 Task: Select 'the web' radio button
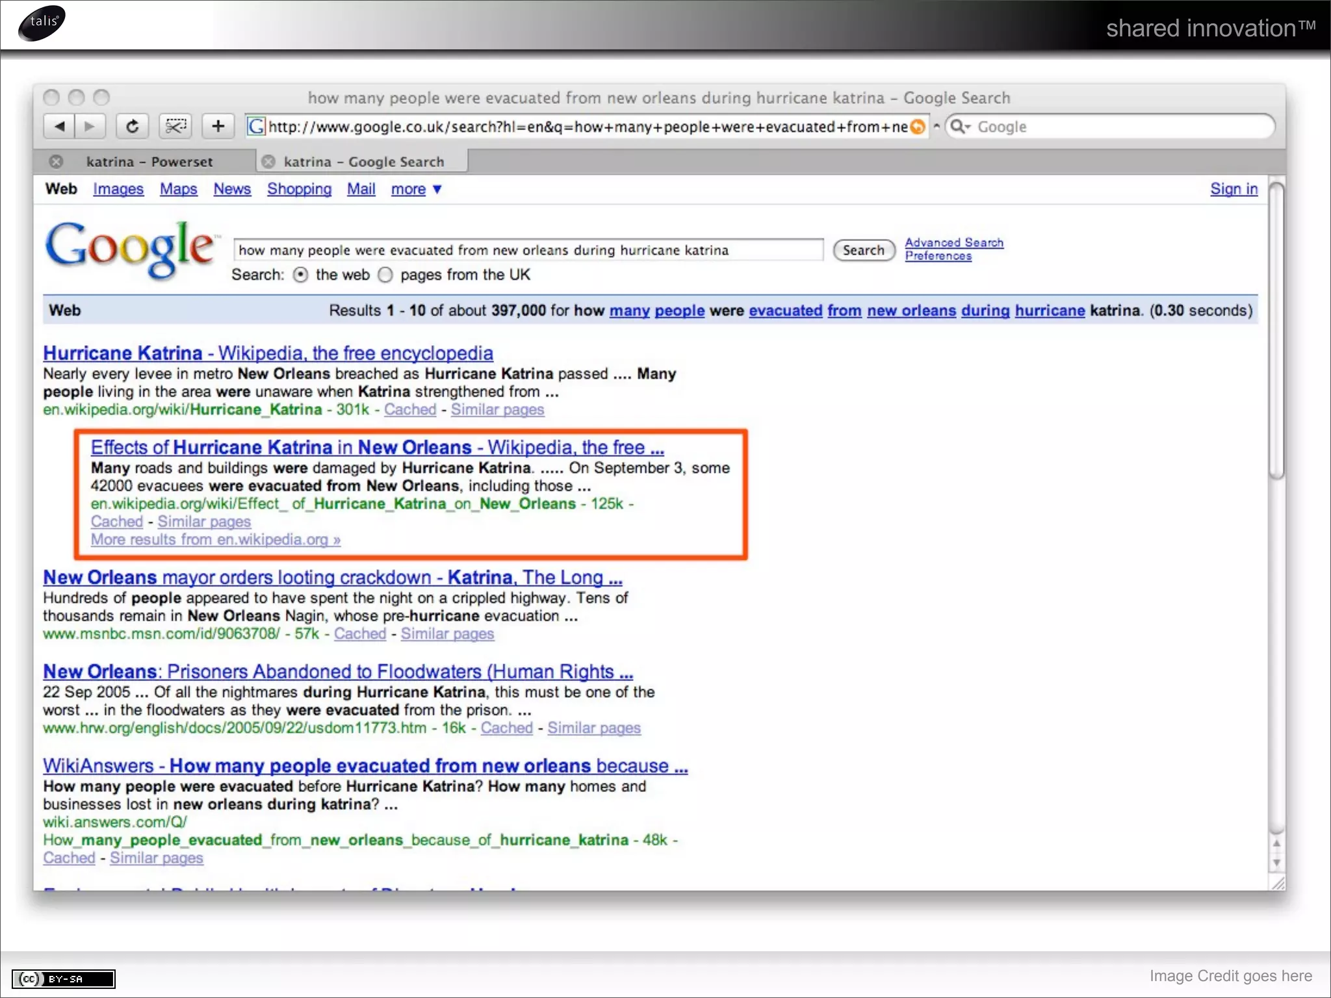click(x=300, y=275)
